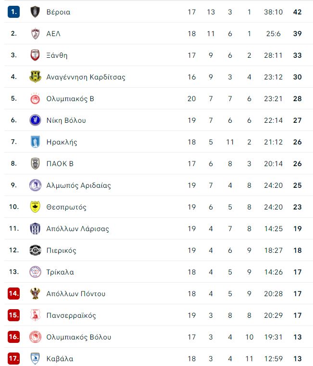313x366 pixels.
Task: Click the Πανσερραϊκός team name
Action: pyautogui.click(x=71, y=315)
